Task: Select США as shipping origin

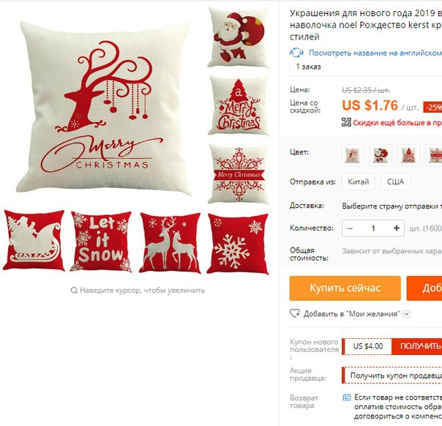Action: pos(395,182)
